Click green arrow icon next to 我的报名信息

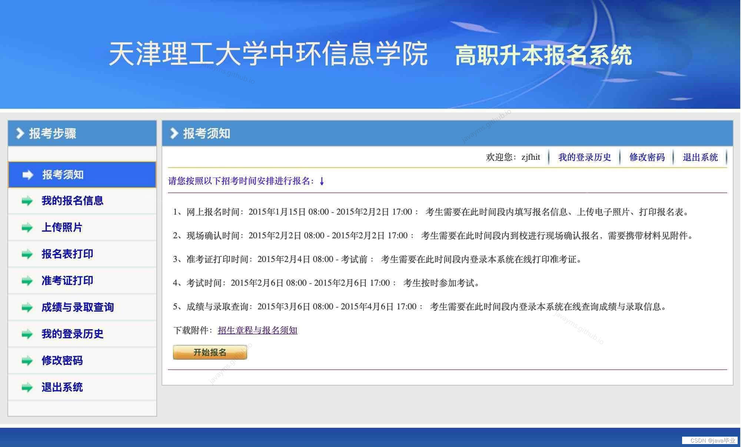[27, 201]
